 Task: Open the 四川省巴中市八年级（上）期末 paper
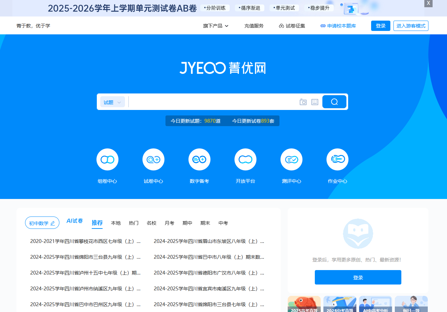point(209,257)
